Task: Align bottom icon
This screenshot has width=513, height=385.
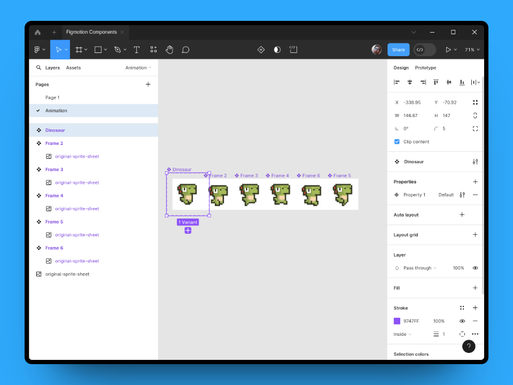Action: pyautogui.click(x=462, y=82)
